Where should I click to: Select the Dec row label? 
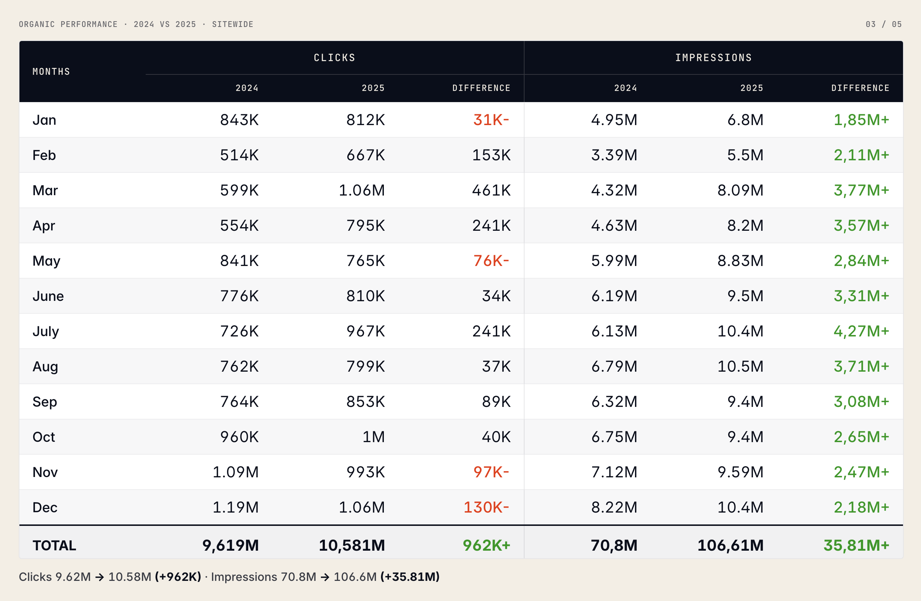[x=45, y=507]
